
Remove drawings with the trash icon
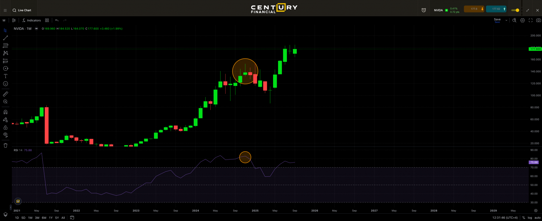click(5, 145)
